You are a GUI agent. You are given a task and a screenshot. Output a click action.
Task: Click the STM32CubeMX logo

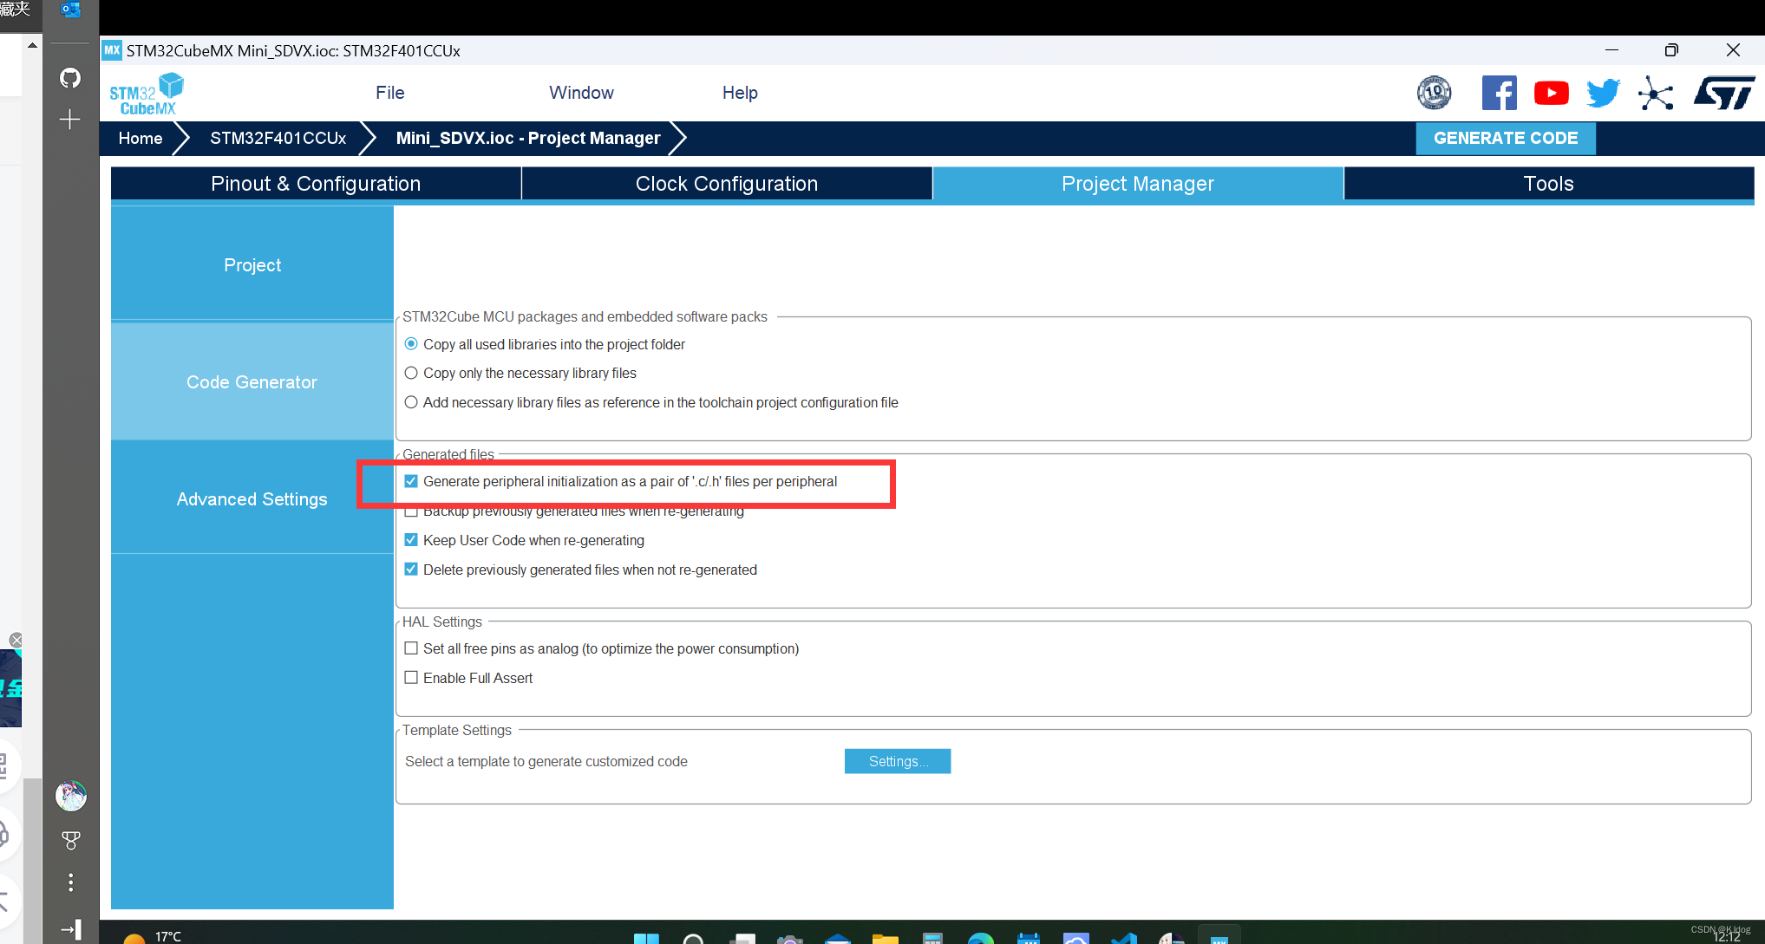pos(146,94)
